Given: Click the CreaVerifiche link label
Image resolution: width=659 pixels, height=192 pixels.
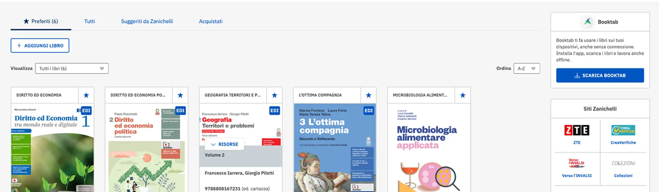Looking at the screenshot, I should point(623,143).
